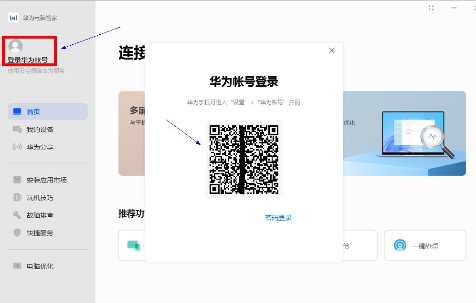The height and width of the screenshot is (303, 476).
Task: Click the QR code to refresh it
Action: pyautogui.click(x=243, y=160)
